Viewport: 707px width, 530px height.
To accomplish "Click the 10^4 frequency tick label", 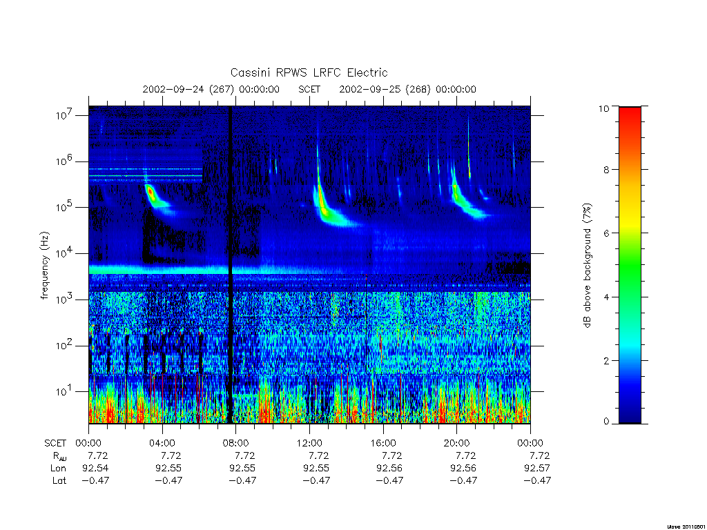I will [64, 253].
